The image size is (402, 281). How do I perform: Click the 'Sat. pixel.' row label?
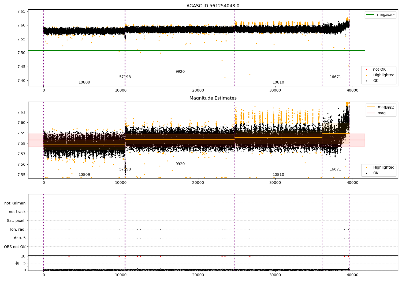(x=16, y=221)
